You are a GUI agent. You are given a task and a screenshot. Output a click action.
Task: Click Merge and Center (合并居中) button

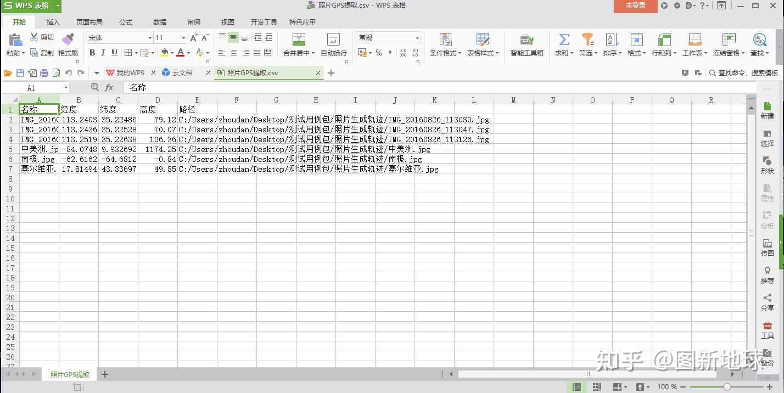(x=299, y=44)
